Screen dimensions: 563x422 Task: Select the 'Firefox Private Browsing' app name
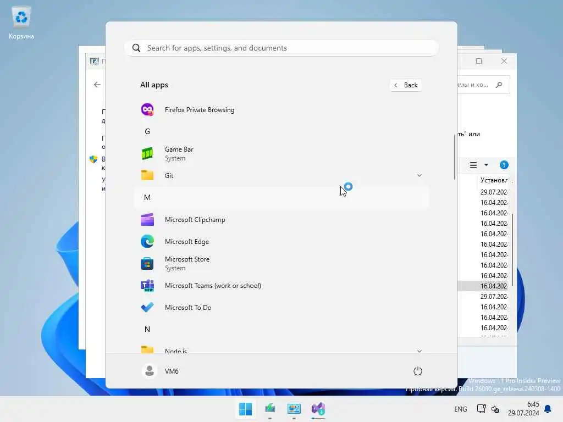[199, 110]
